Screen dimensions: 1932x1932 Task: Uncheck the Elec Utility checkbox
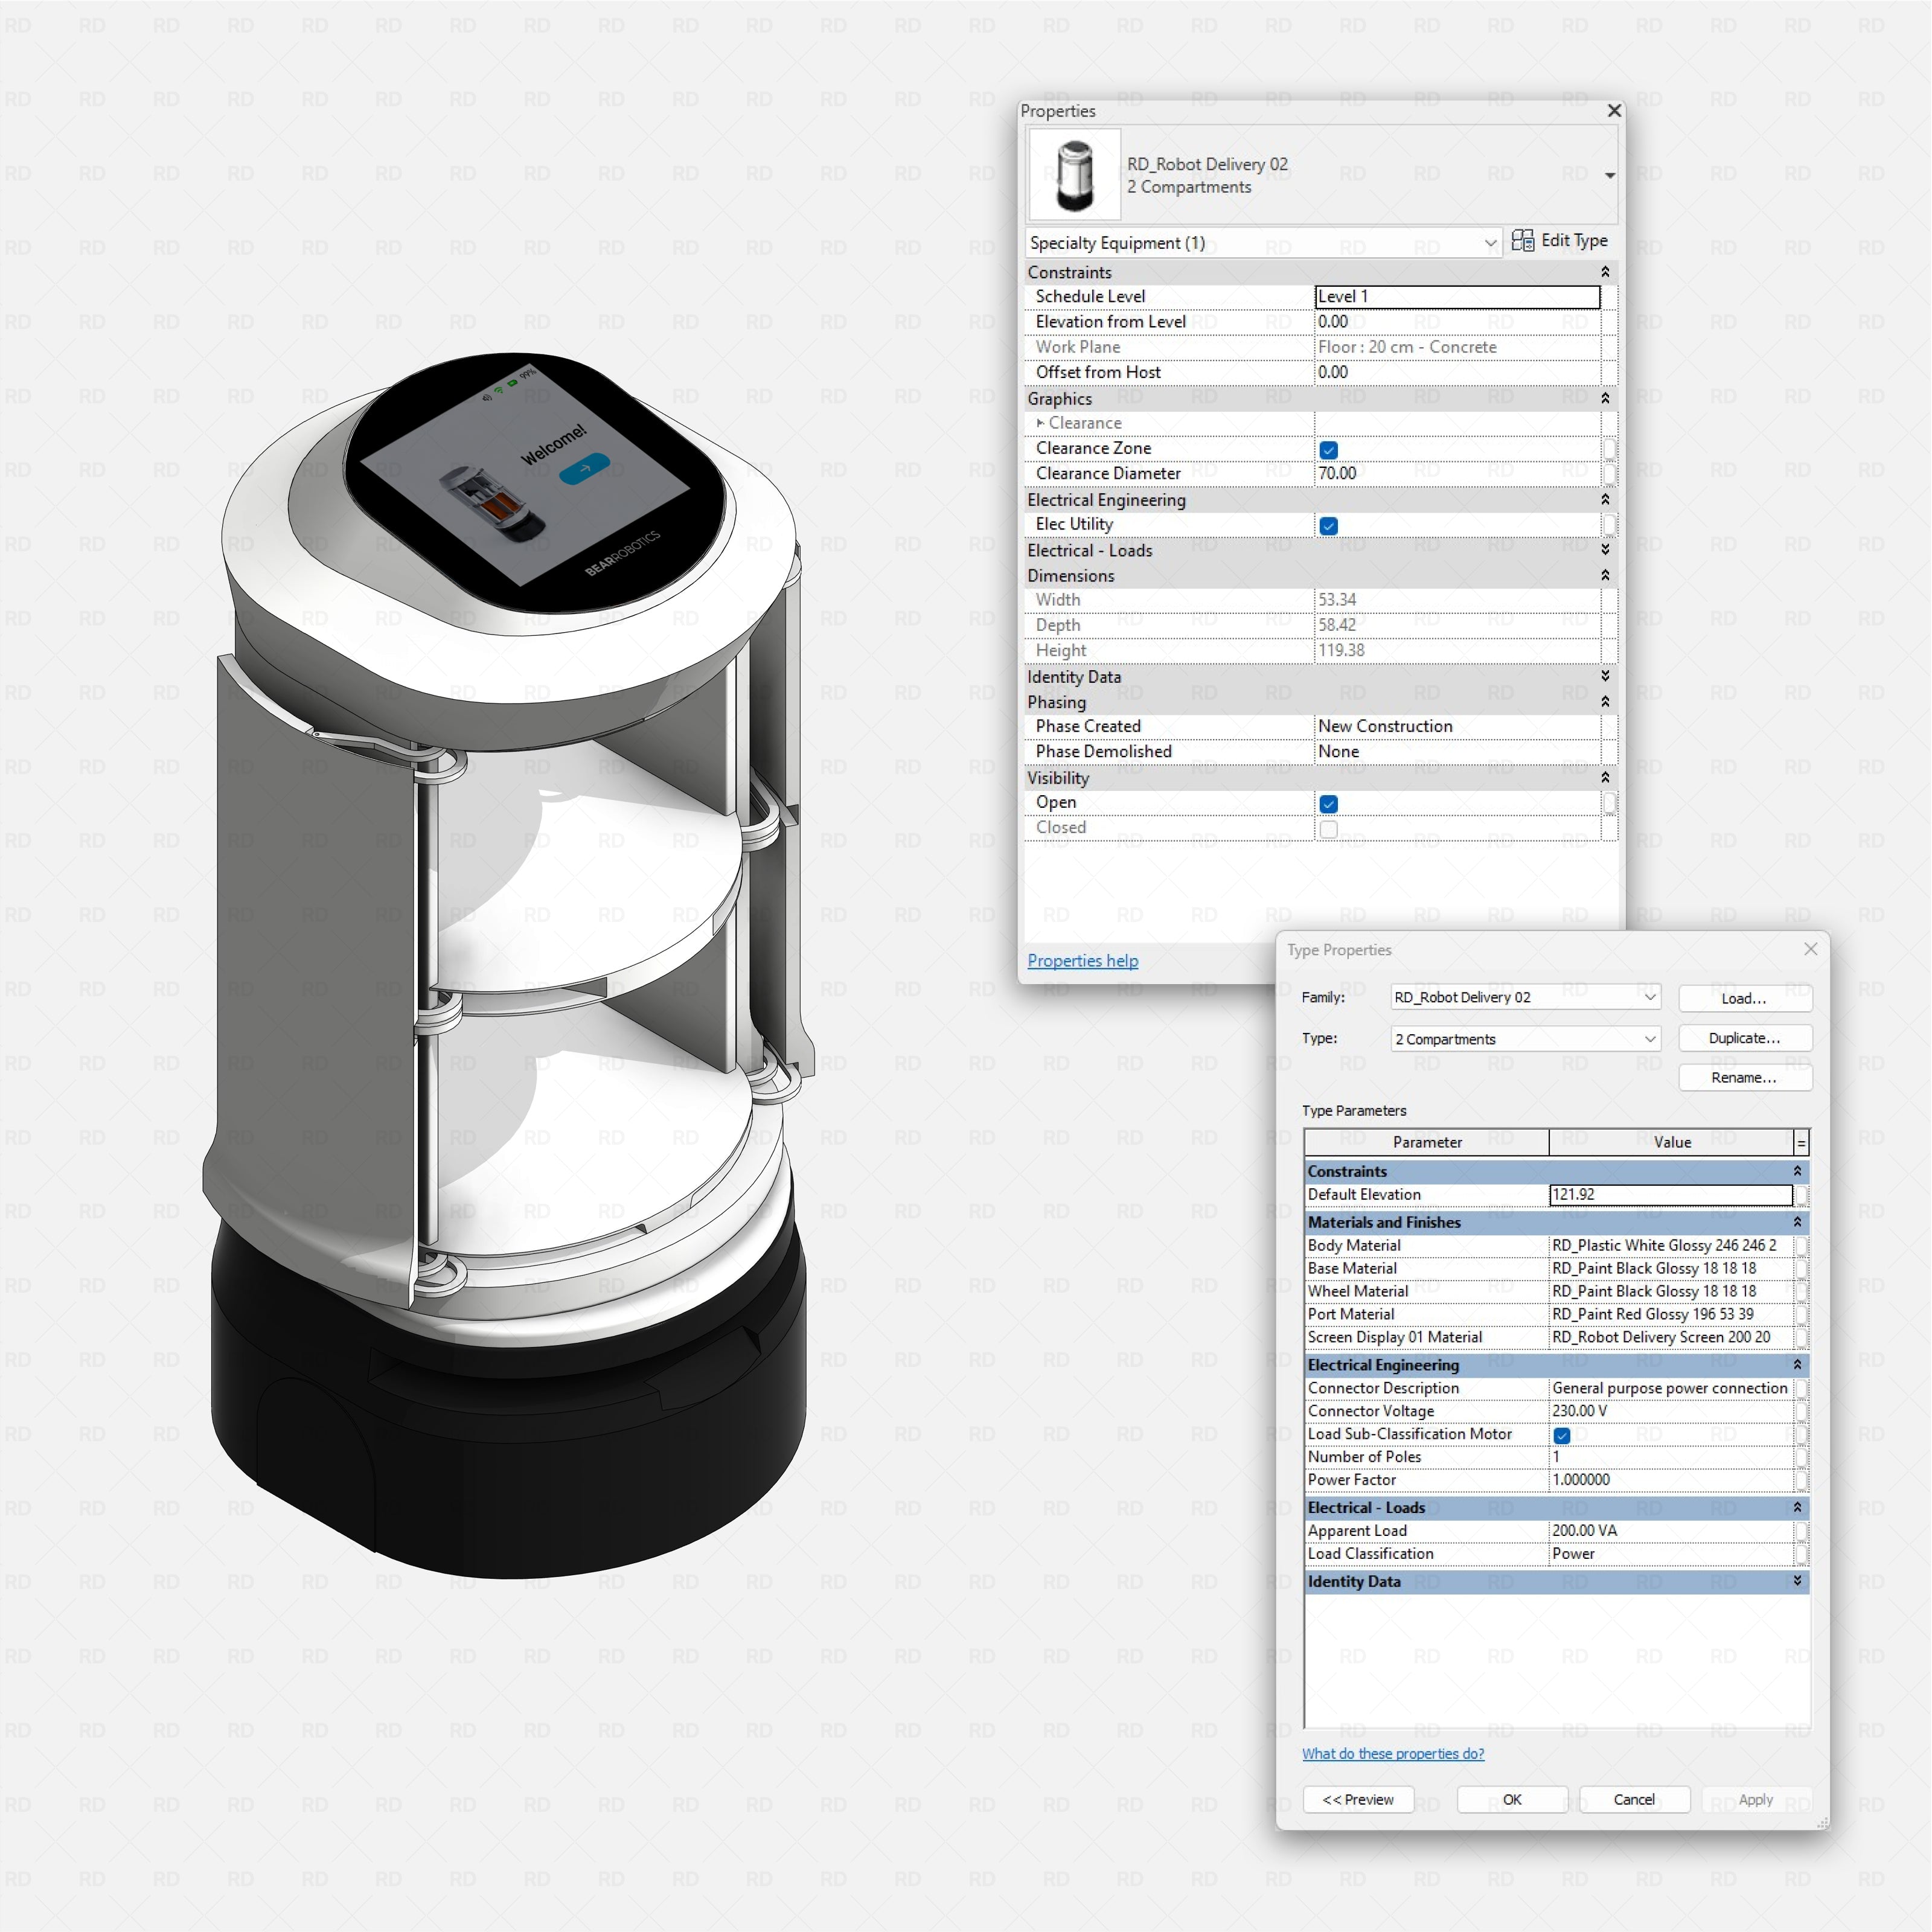1329,526
